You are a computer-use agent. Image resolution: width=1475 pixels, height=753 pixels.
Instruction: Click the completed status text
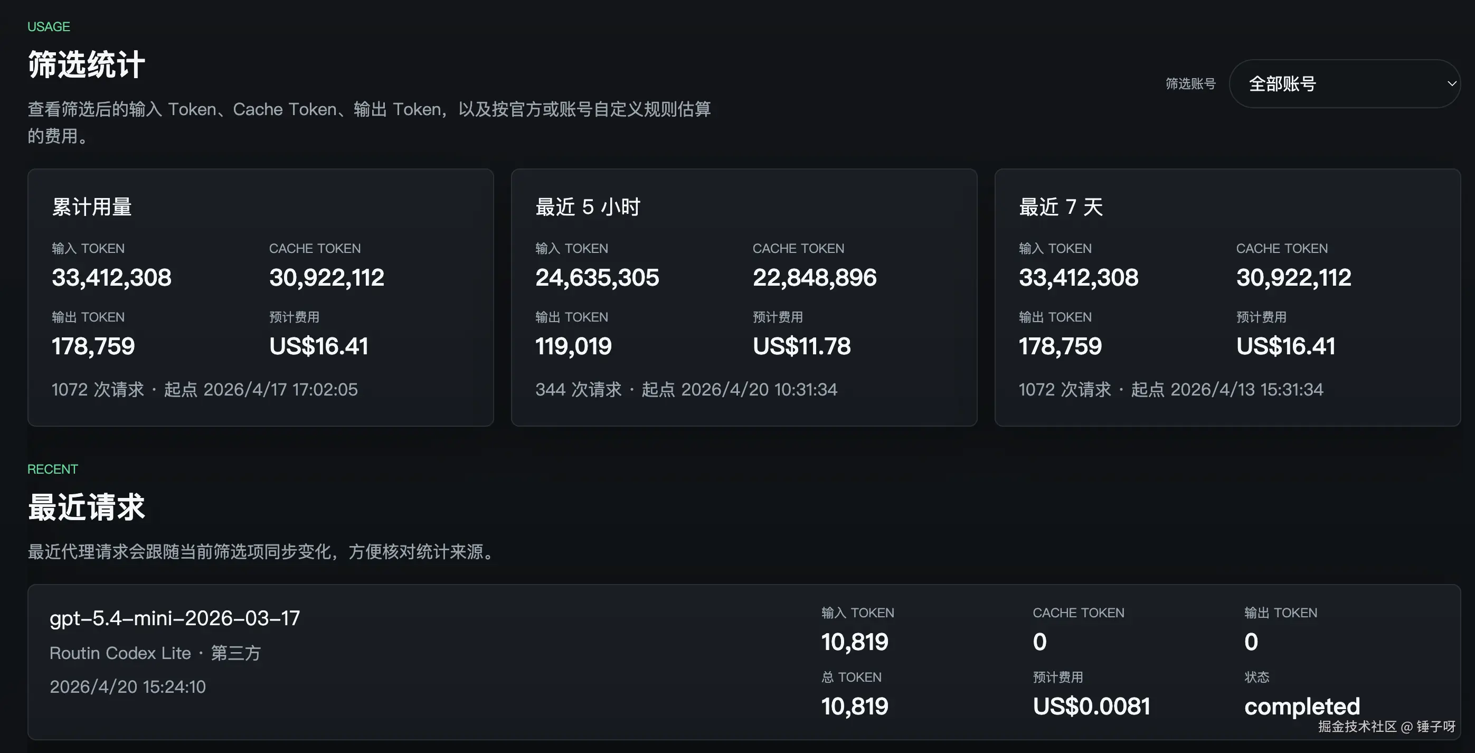(x=1301, y=706)
